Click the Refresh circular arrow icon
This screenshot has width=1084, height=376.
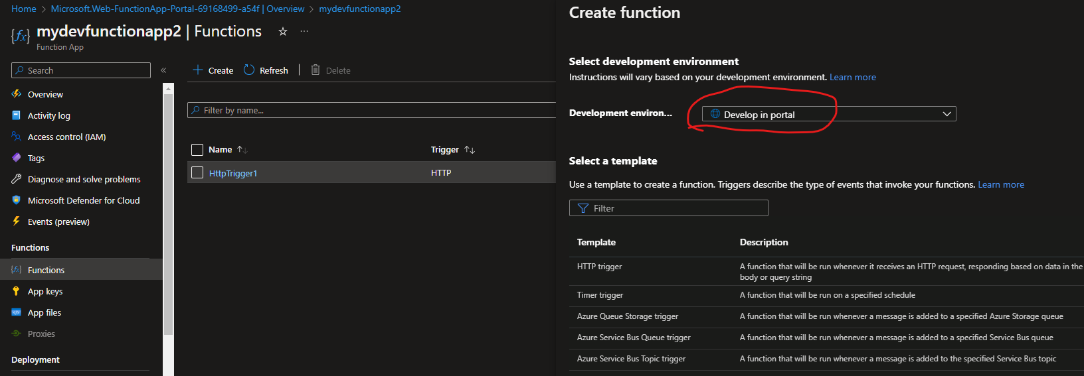249,70
